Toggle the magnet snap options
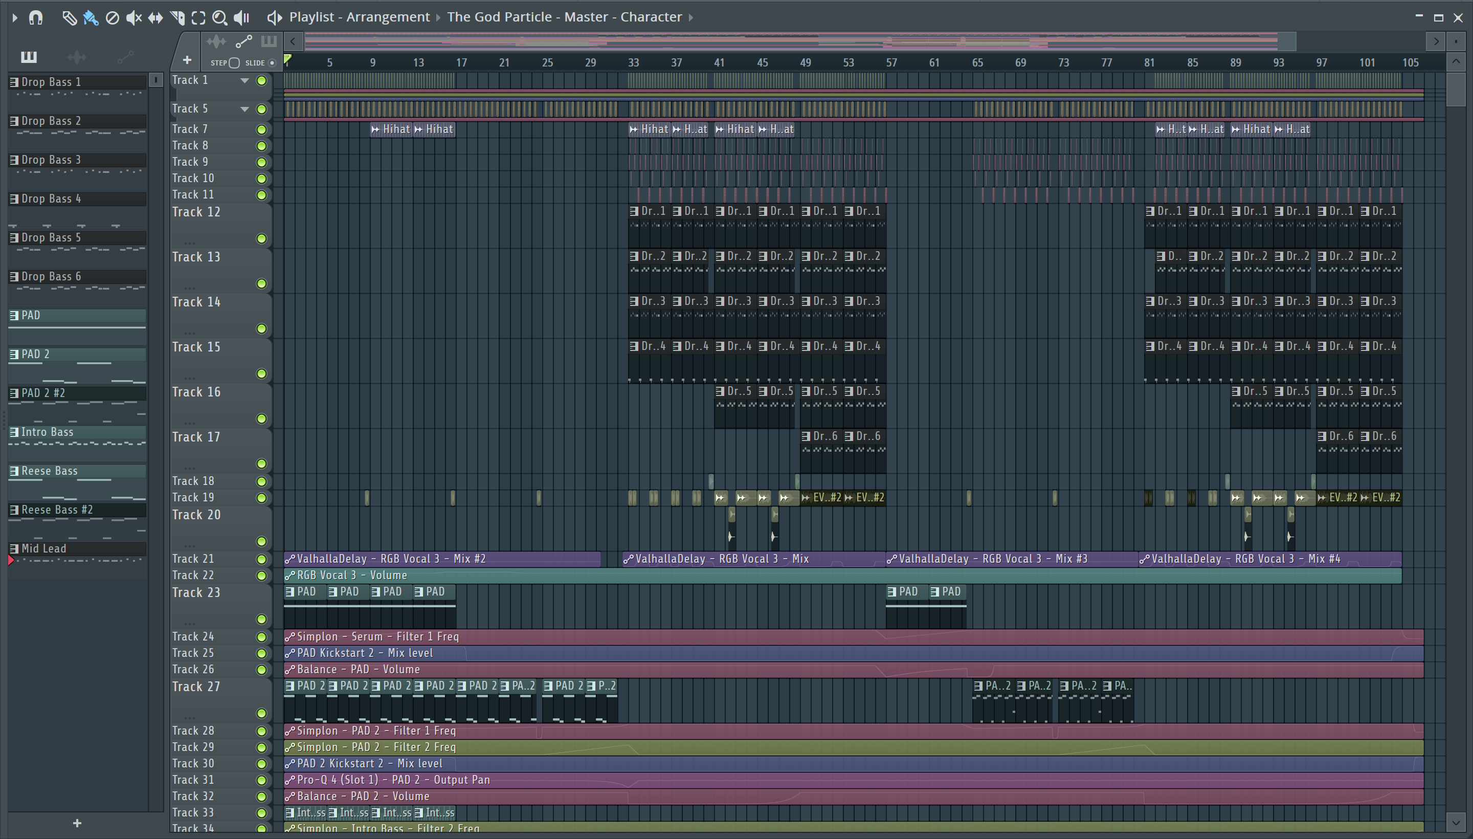Screen dimensions: 1473x839 point(36,18)
